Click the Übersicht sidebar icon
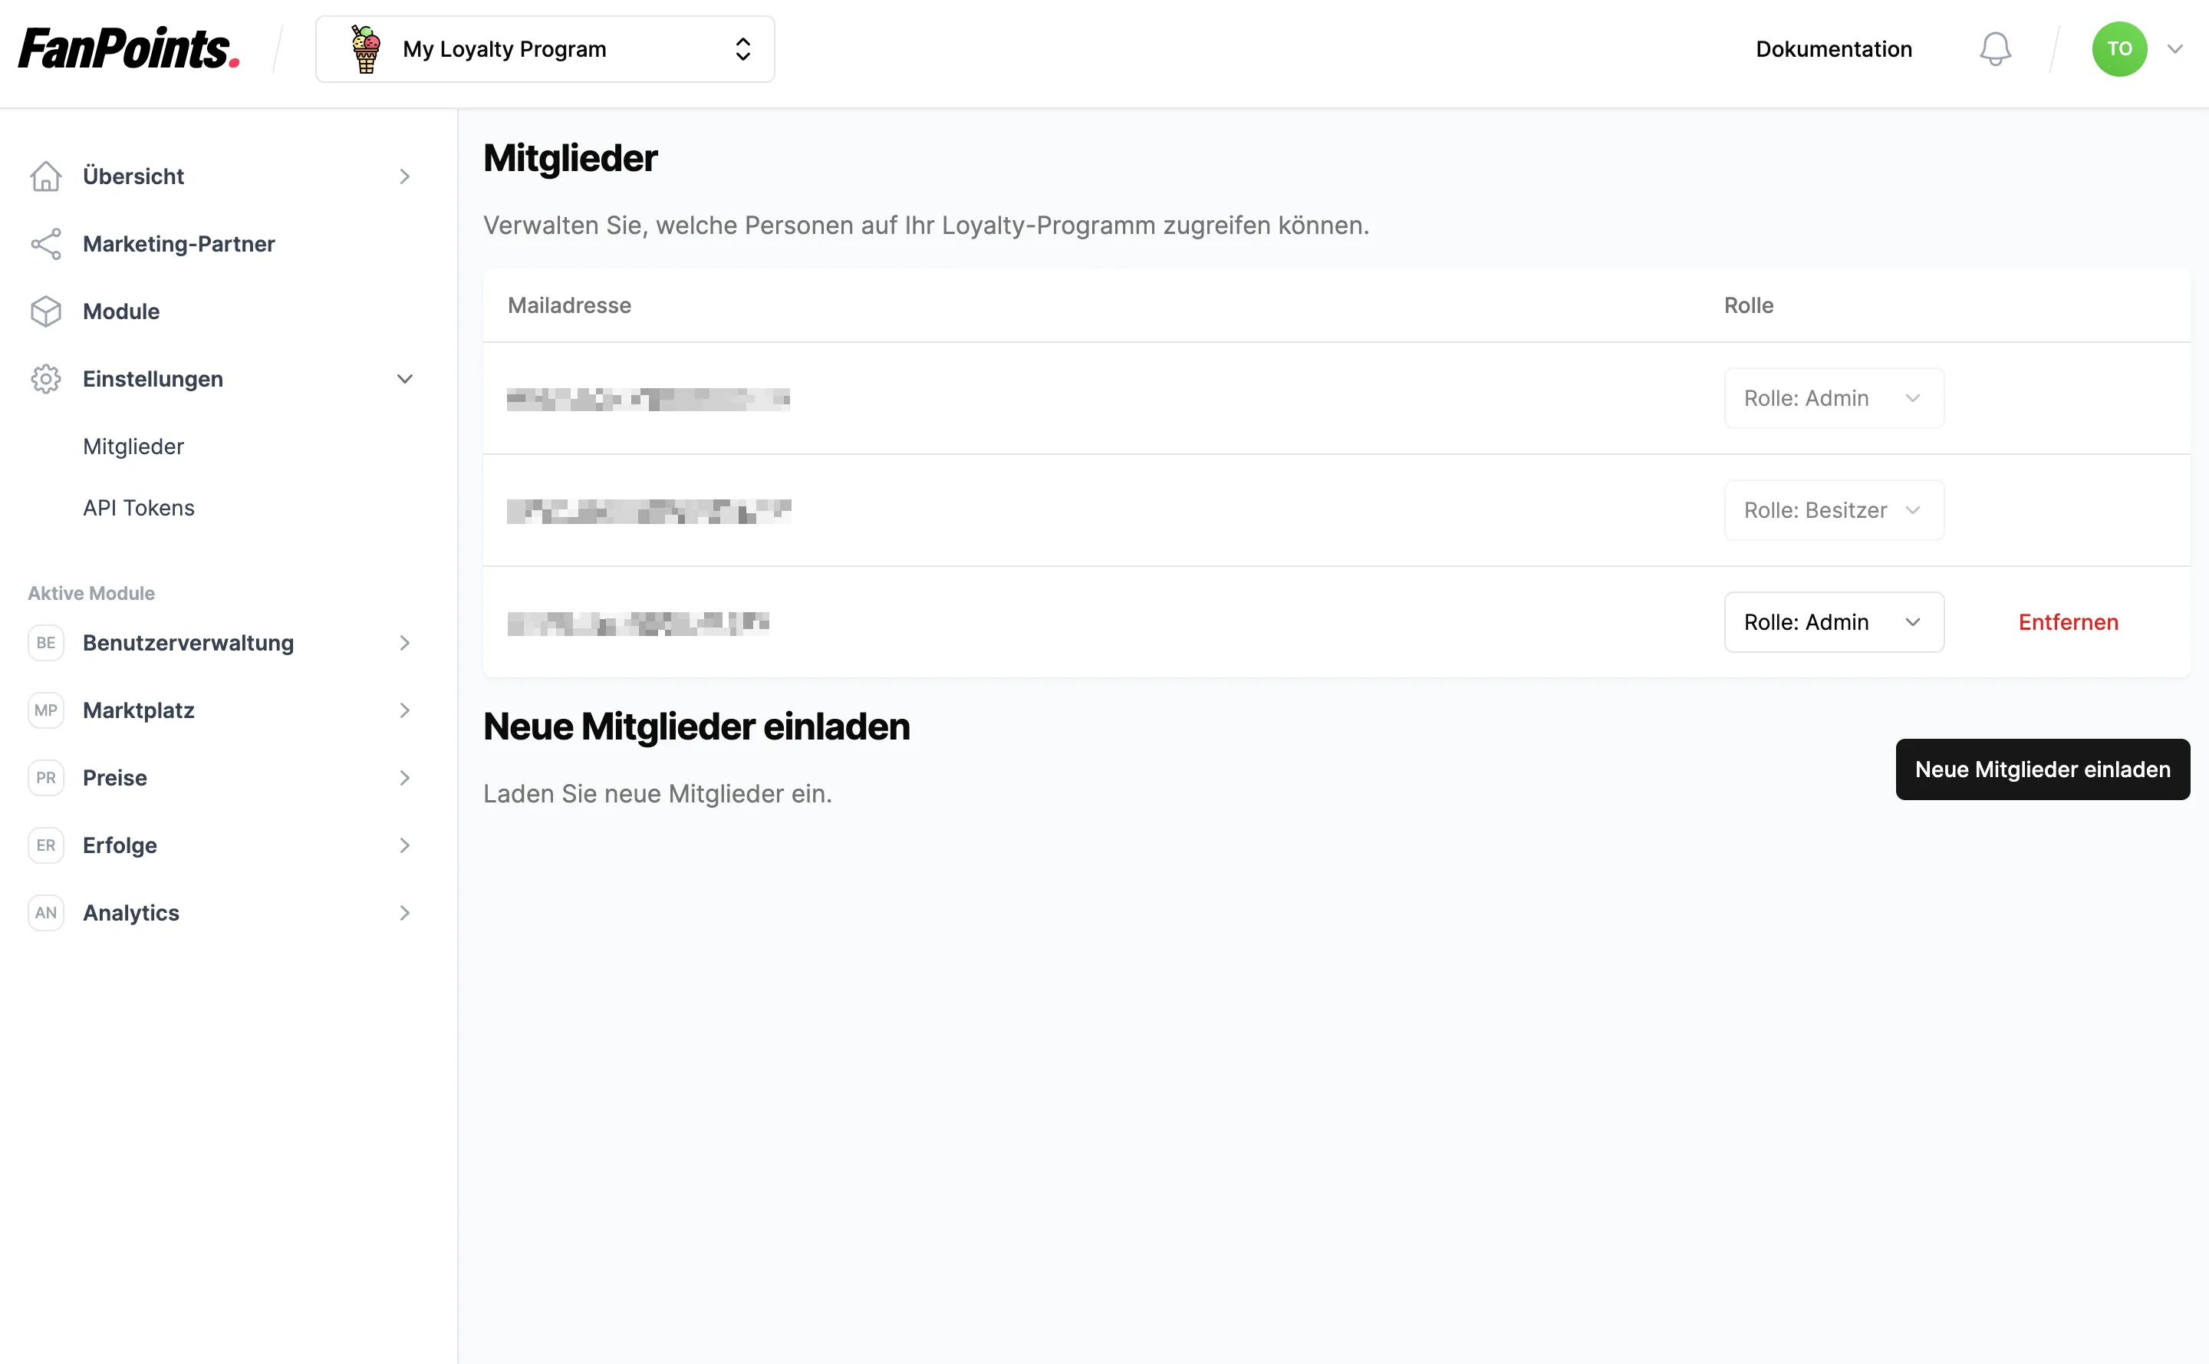Image resolution: width=2209 pixels, height=1364 pixels. click(x=46, y=175)
